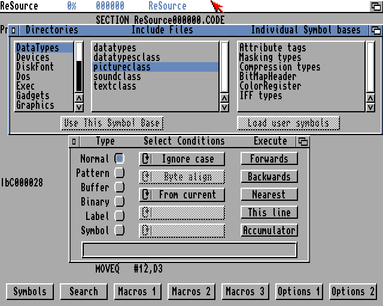Click Load user symbols button

pyautogui.click(x=288, y=123)
